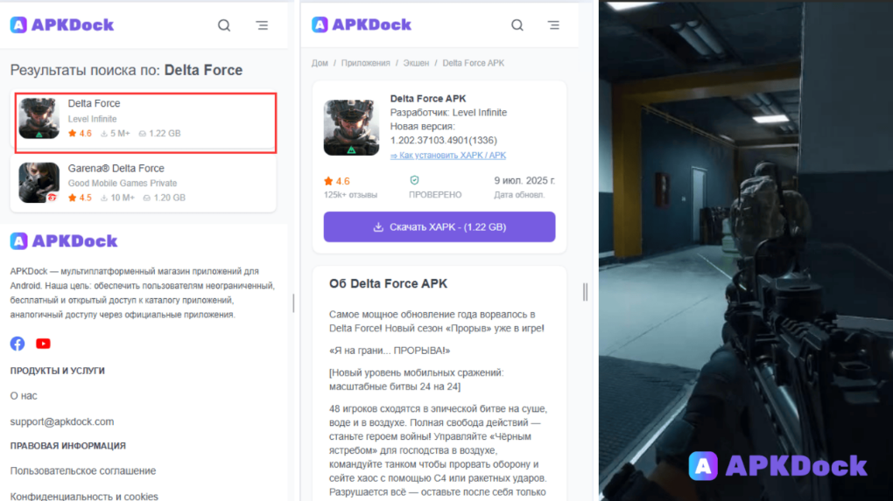Click Garena Delta Force result thumbnail
This screenshot has height=501, width=893.
[x=39, y=183]
